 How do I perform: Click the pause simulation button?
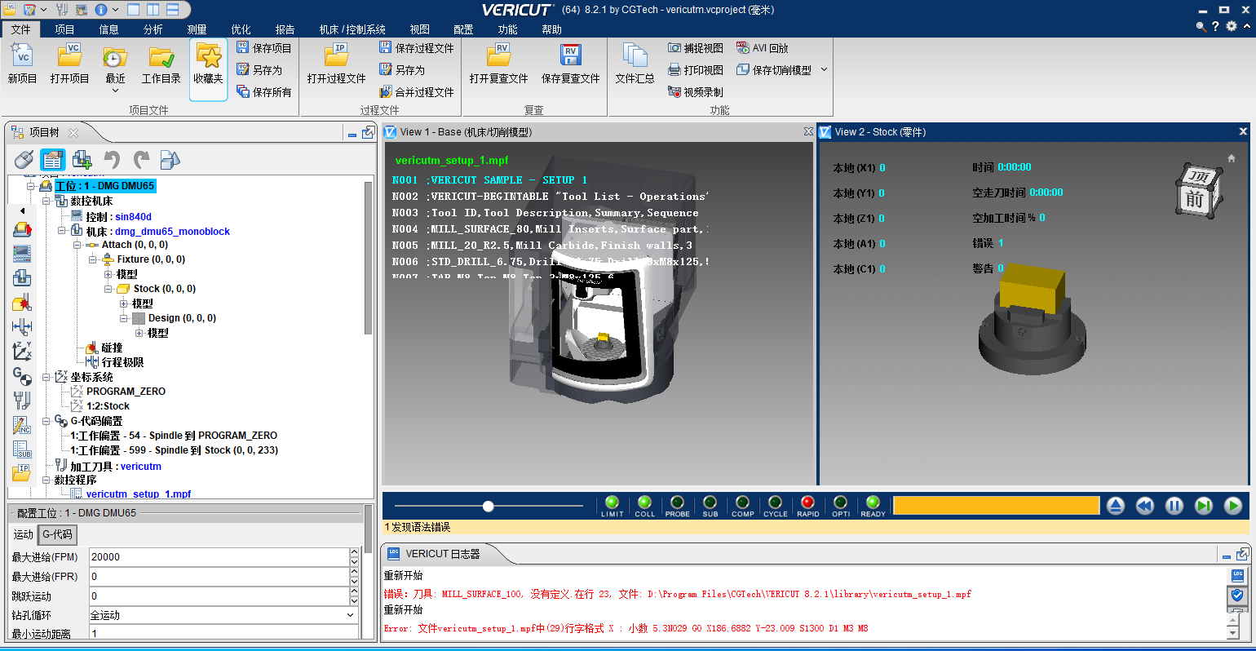1174,506
